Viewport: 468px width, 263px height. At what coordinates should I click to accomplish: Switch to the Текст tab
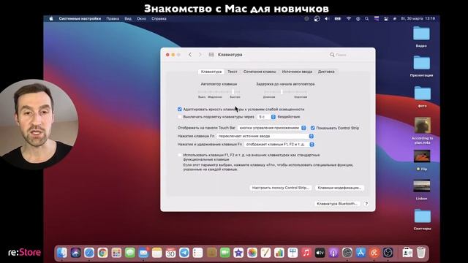(x=233, y=72)
